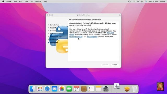
Task: Click the lock icon in installer title bar
Action: tap(120, 15)
